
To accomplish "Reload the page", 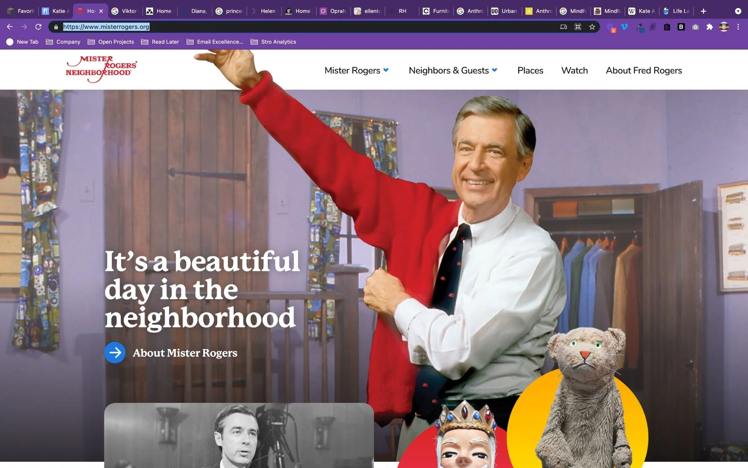I will click(38, 27).
